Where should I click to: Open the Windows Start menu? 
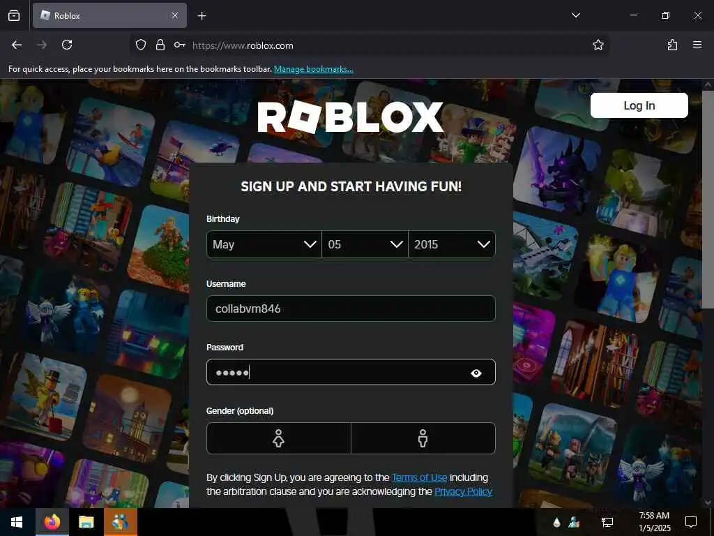(17, 522)
